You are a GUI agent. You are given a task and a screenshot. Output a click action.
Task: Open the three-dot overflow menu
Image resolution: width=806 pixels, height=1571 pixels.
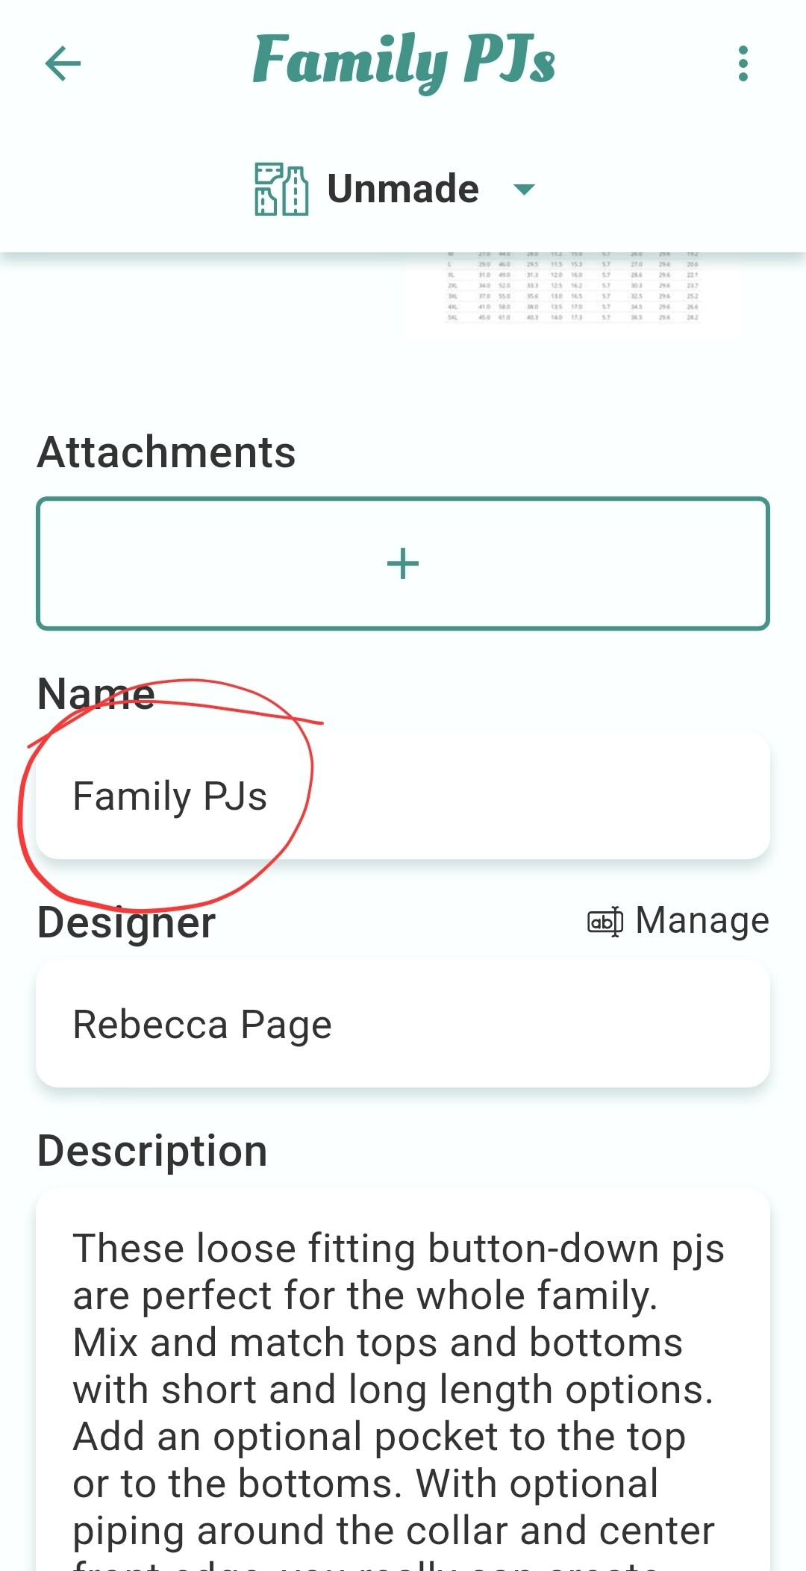[743, 63]
